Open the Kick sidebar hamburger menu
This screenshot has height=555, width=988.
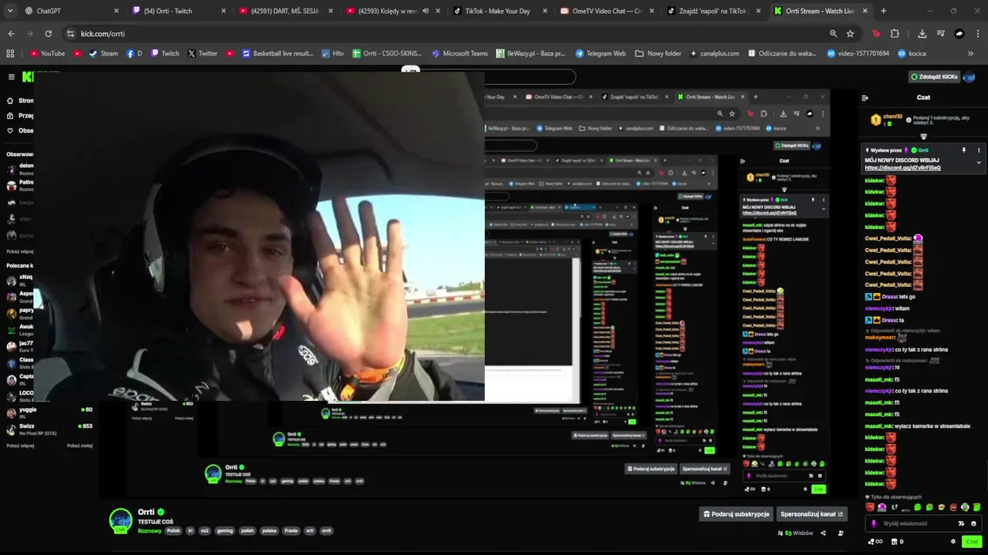tap(12, 77)
